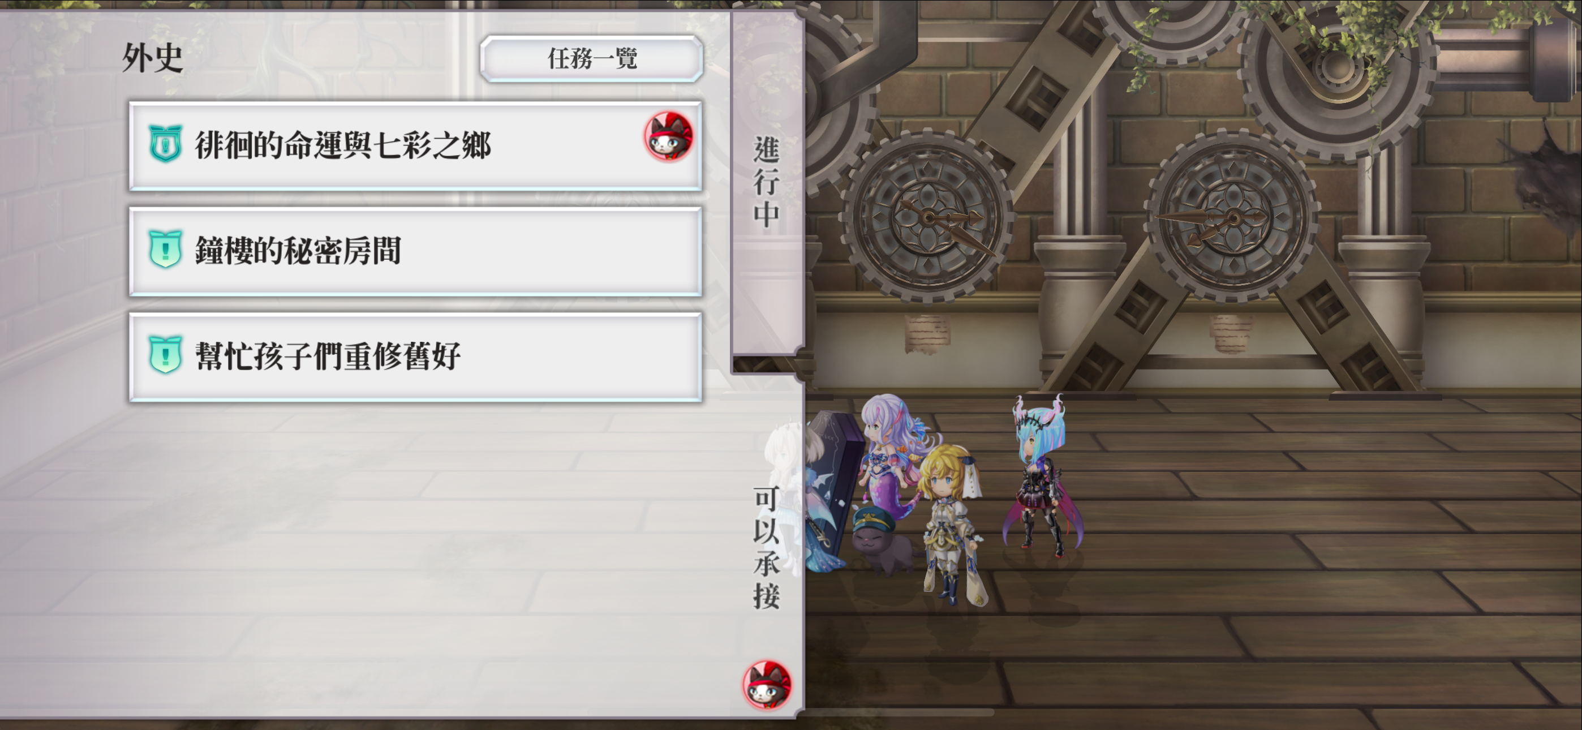Image resolution: width=1582 pixels, height=730 pixels.
Task: Select quest 幫忙孩子們重修舊好
Action: point(415,357)
